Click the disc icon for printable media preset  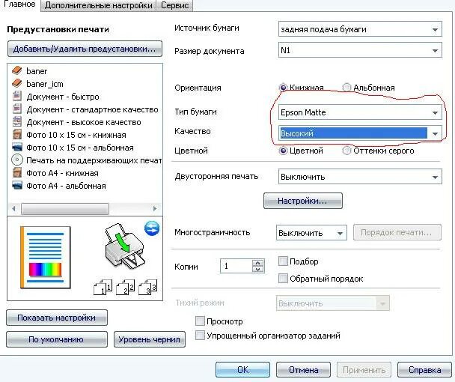(17, 160)
